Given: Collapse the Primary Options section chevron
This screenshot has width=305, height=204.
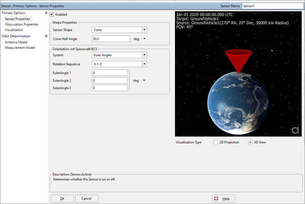Looking at the screenshot, I should 46,13.
